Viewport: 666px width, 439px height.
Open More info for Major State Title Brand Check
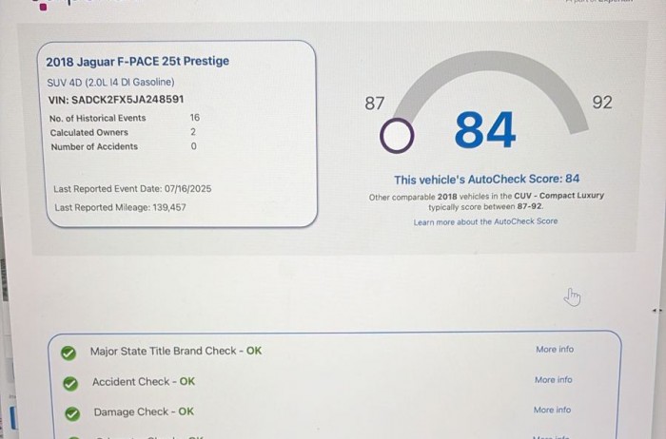click(554, 350)
